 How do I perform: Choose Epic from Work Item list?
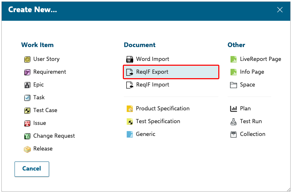[38, 85]
